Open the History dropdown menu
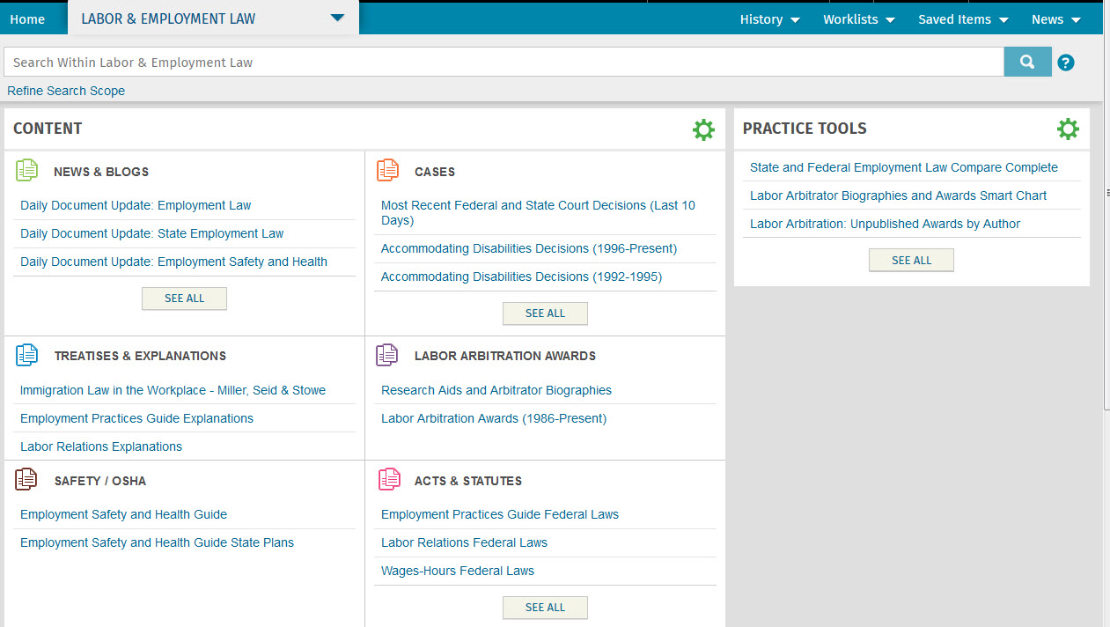This screenshot has width=1110, height=627. coord(770,19)
